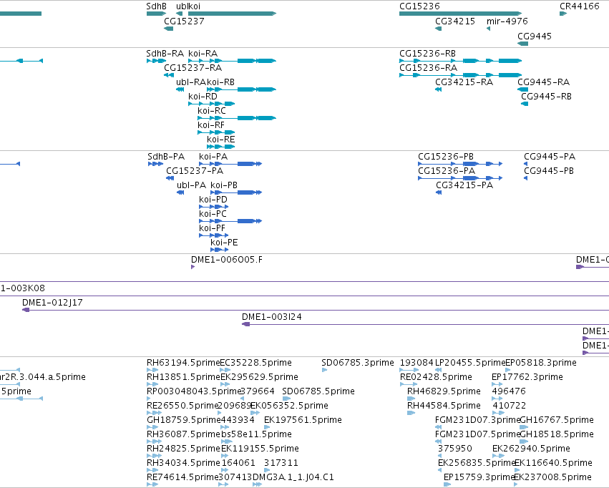
Task: Select the mir-4976 gene label
Action: [x=507, y=21]
